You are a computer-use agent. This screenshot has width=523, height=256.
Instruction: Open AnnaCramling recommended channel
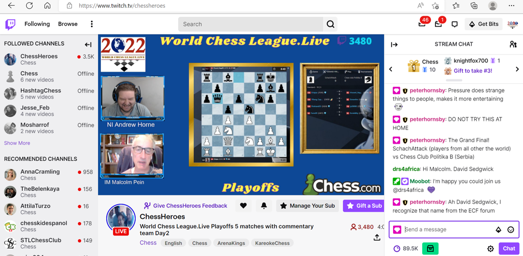tap(49, 174)
